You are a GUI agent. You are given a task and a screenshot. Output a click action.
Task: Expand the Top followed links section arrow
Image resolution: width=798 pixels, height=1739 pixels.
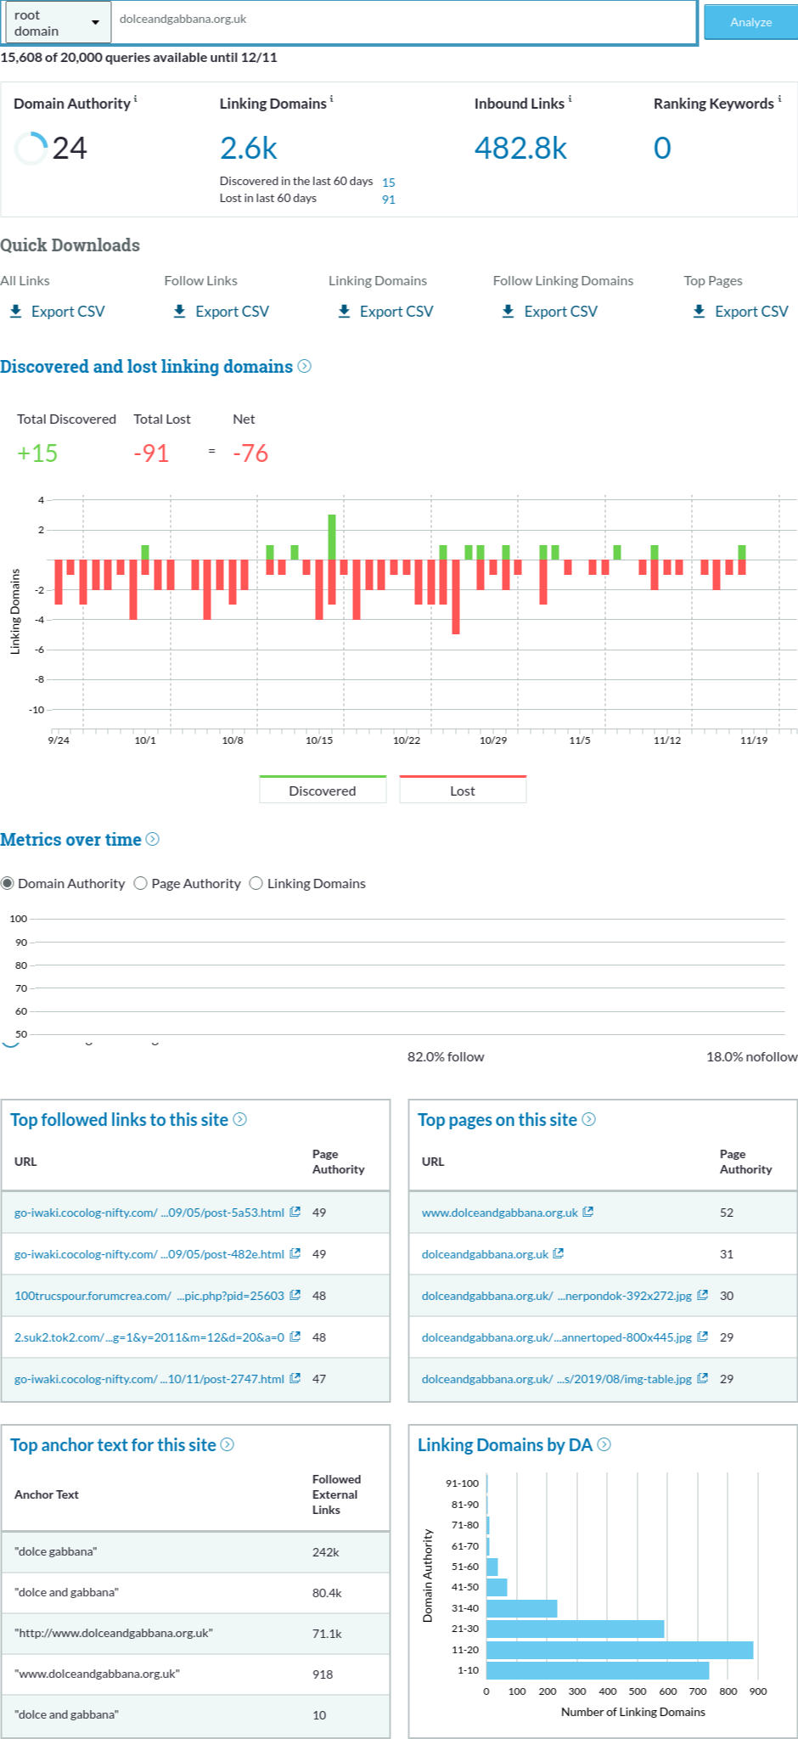pos(240,1119)
